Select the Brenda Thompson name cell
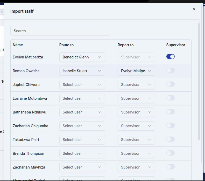Image resolution: width=205 pixels, height=181 pixels. coord(28,153)
